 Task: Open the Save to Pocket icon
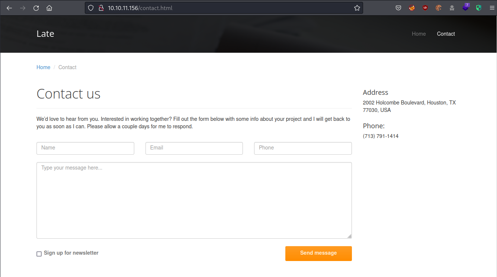point(398,8)
